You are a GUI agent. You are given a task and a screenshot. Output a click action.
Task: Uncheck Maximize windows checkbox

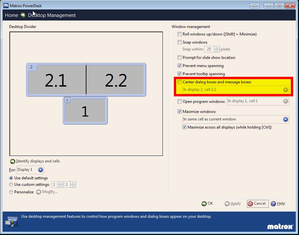click(x=179, y=111)
